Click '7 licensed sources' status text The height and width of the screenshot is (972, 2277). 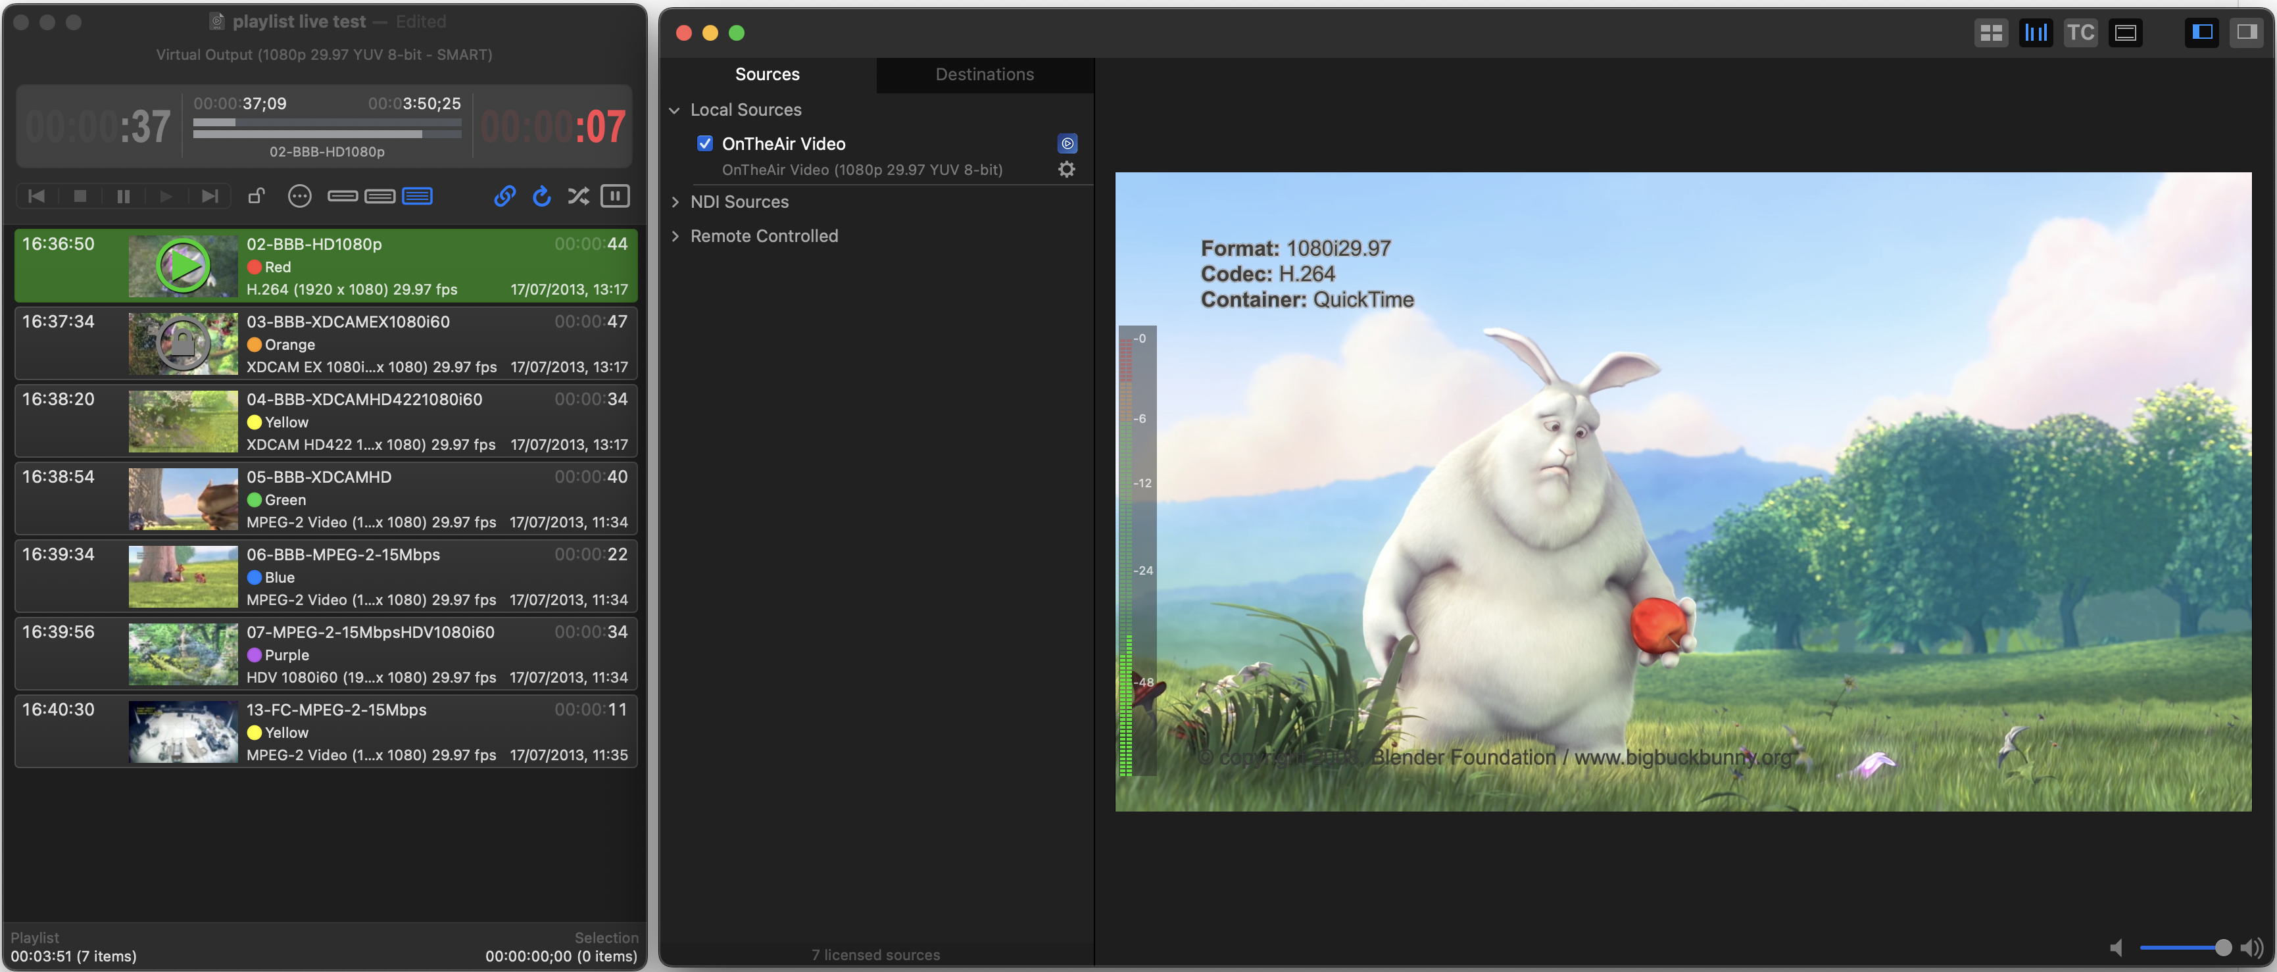coord(876,954)
